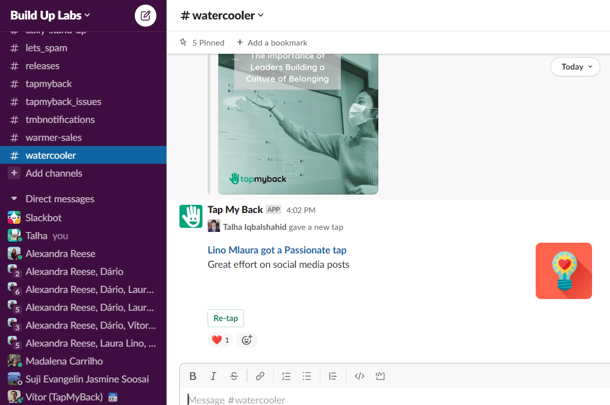Open the Alexandra Reese, Laura Lino group conversation
The height and width of the screenshot is (405, 610).
click(x=83, y=343)
